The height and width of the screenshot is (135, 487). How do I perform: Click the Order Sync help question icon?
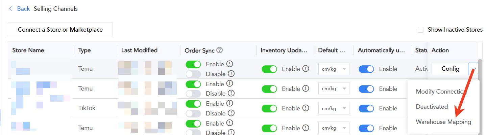click(x=220, y=50)
